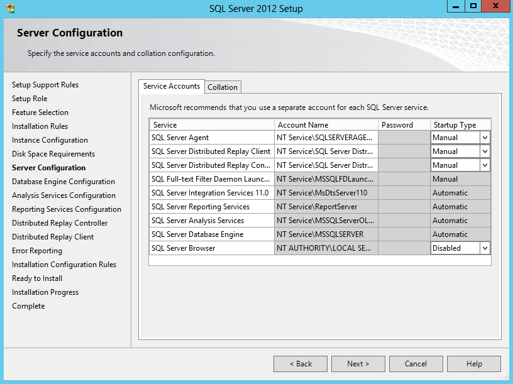
Task: Click 'NT Service\ReportServer' account name
Action: pyautogui.click(x=326, y=207)
